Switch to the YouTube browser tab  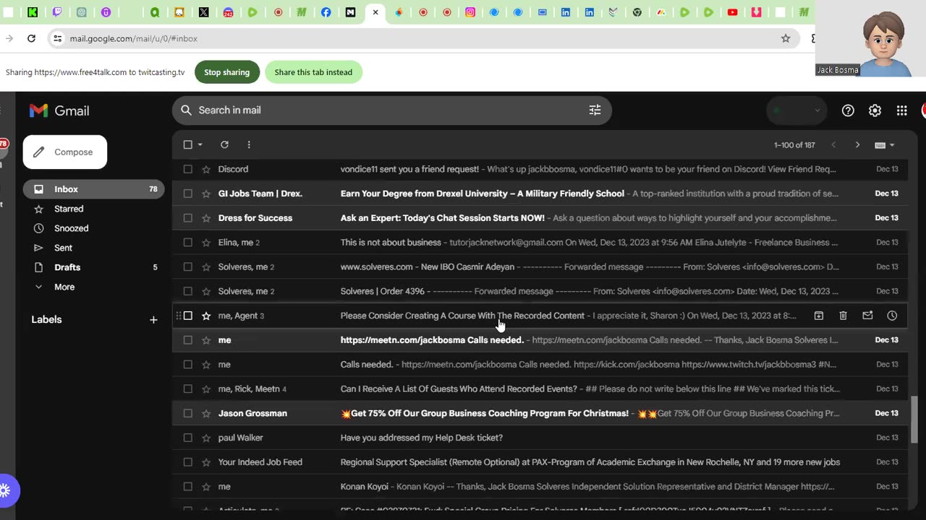[x=732, y=12]
